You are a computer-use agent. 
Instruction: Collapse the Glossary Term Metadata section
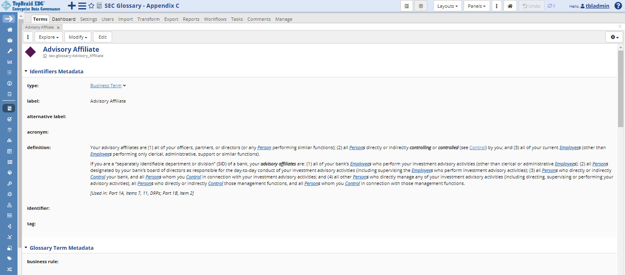coord(26,248)
